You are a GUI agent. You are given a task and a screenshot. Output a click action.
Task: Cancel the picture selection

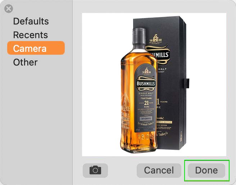(159, 170)
